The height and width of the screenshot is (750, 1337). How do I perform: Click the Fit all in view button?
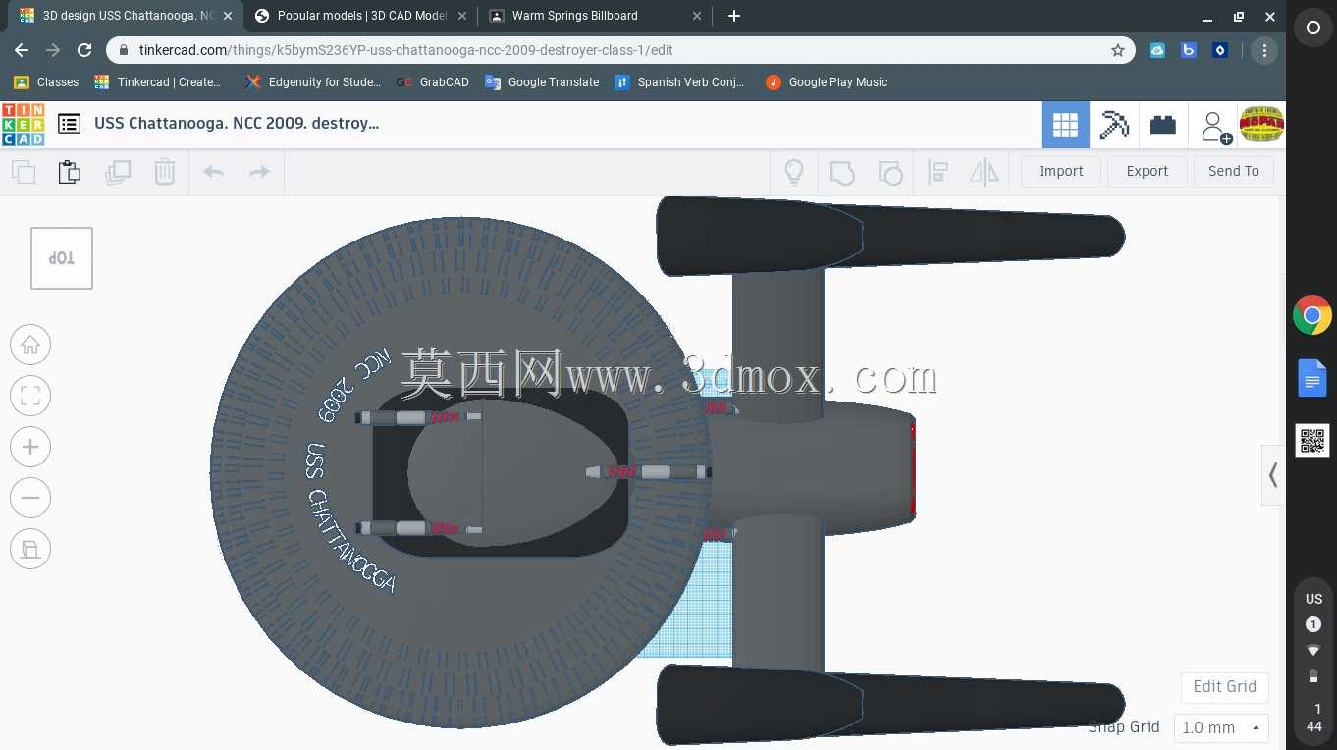point(30,396)
